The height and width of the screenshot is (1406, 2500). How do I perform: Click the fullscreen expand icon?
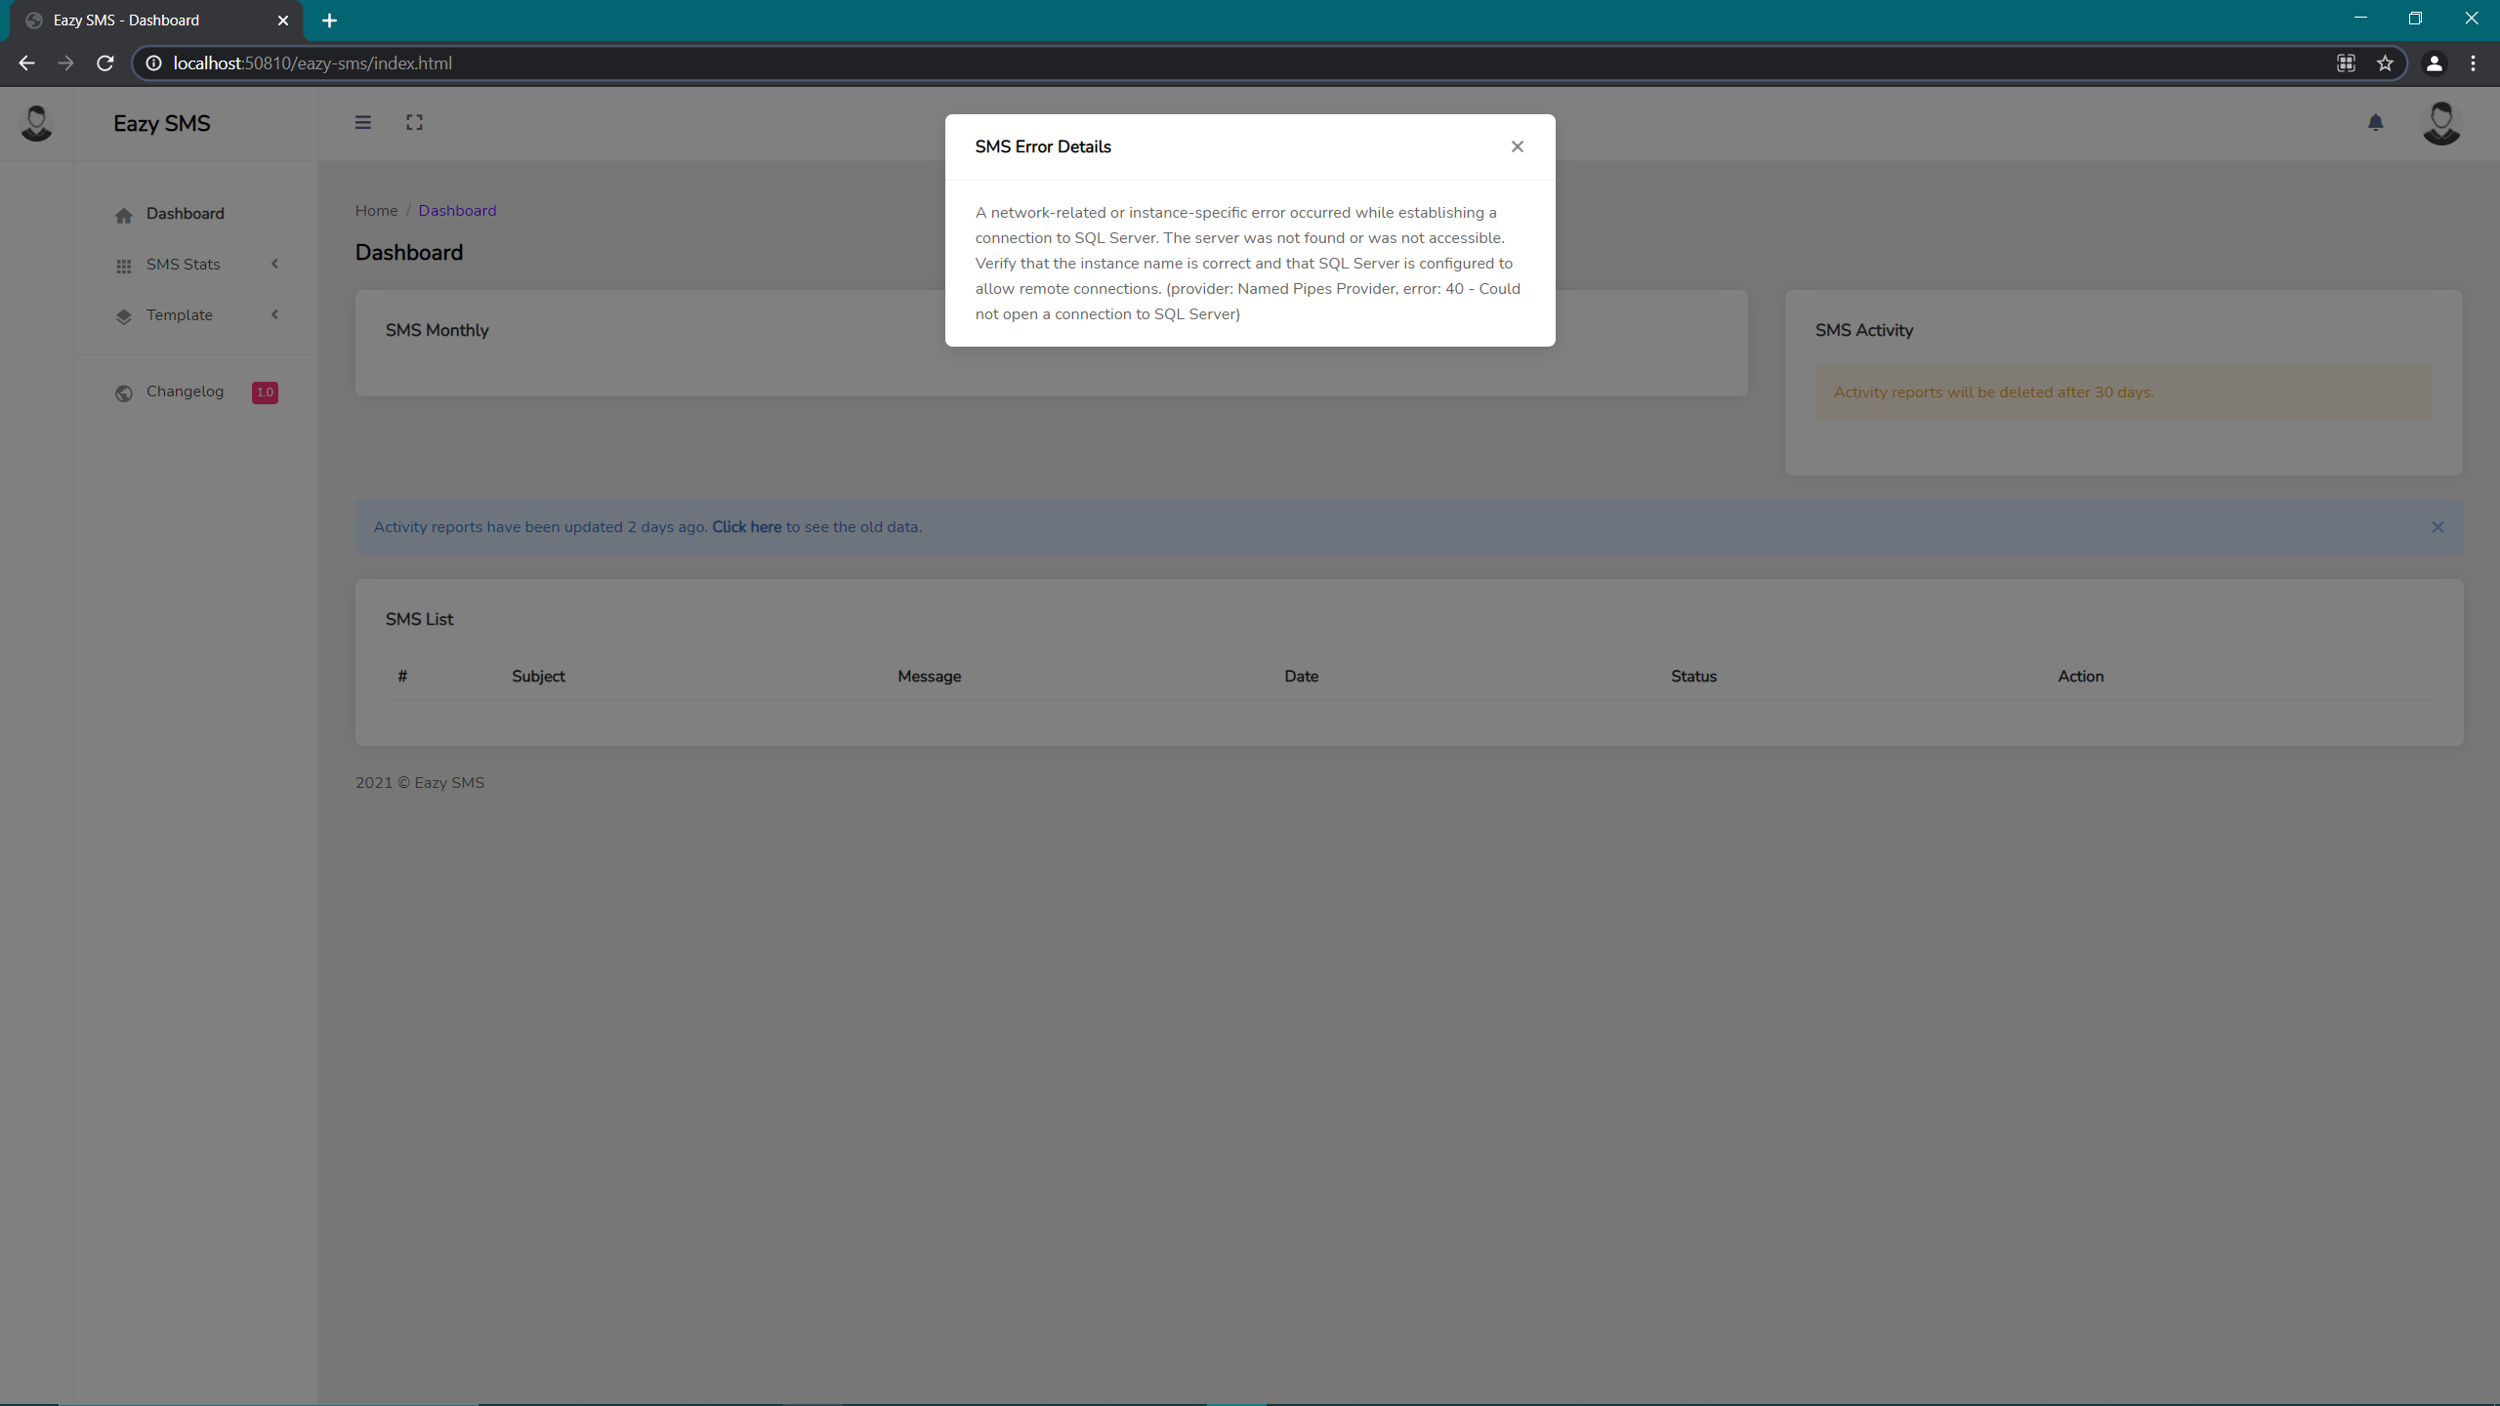click(x=414, y=122)
